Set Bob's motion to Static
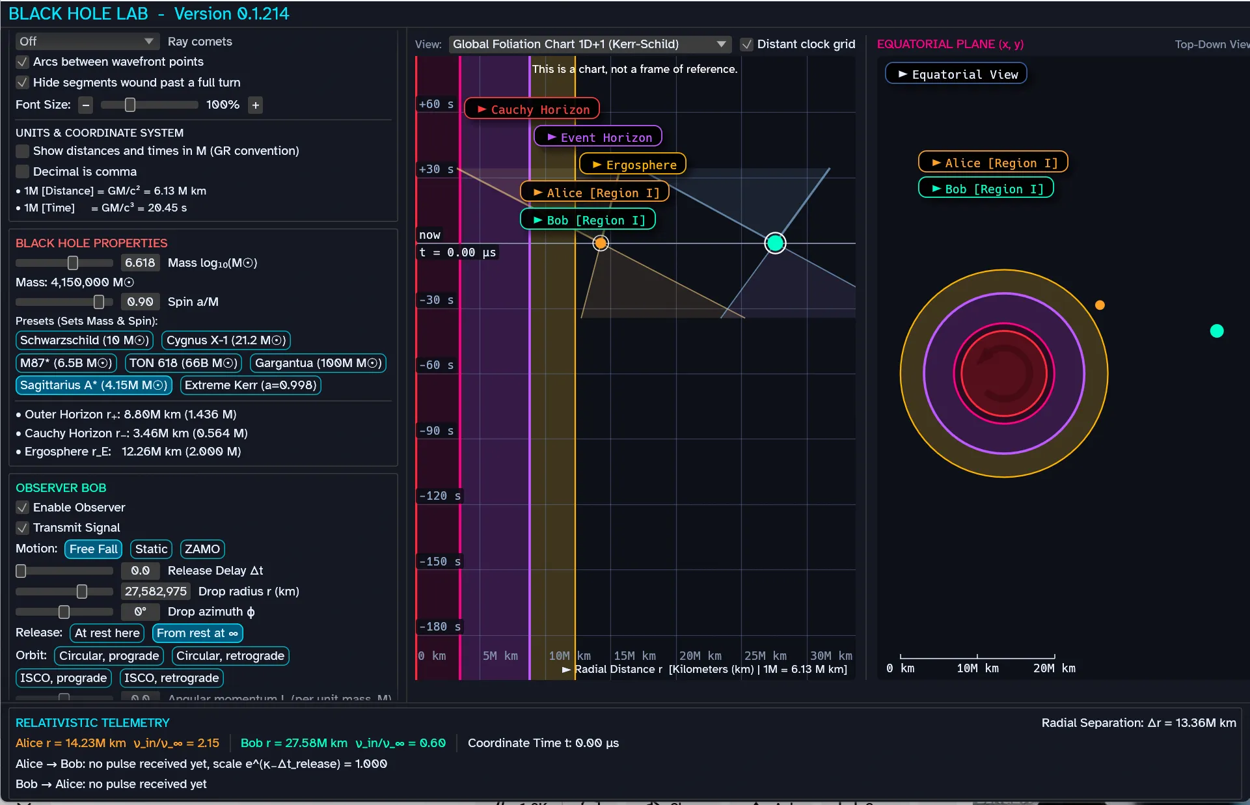Screen dimensions: 1250x805 click(x=151, y=549)
